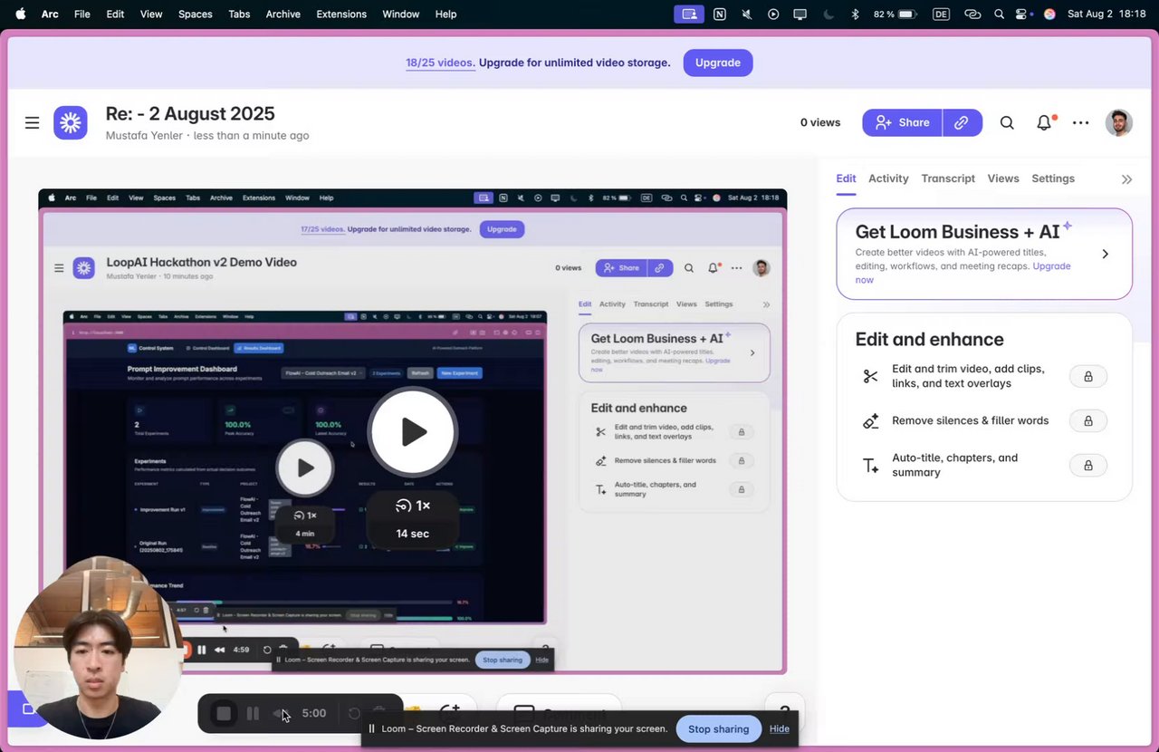Click lock button beside Remove silences & filler words
The height and width of the screenshot is (752, 1159).
(x=1088, y=421)
